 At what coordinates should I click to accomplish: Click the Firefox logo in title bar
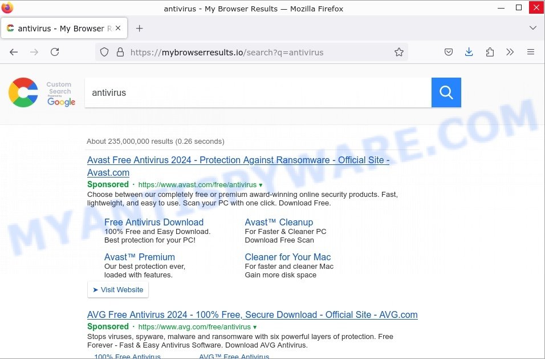(7, 7)
